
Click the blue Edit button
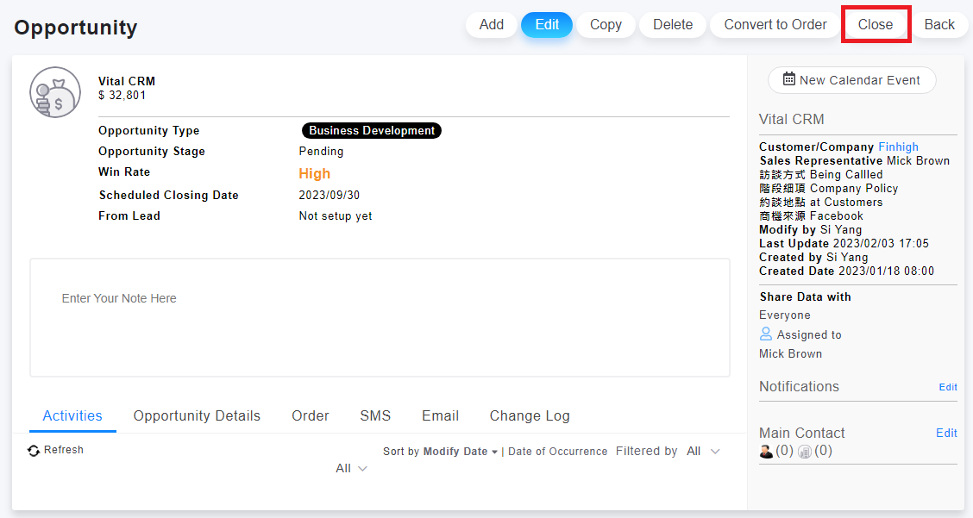point(547,25)
